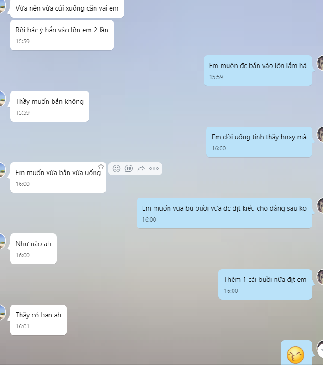Jump to latest messages with down chevron
Screen dimensions: 323x365
[321, 350]
